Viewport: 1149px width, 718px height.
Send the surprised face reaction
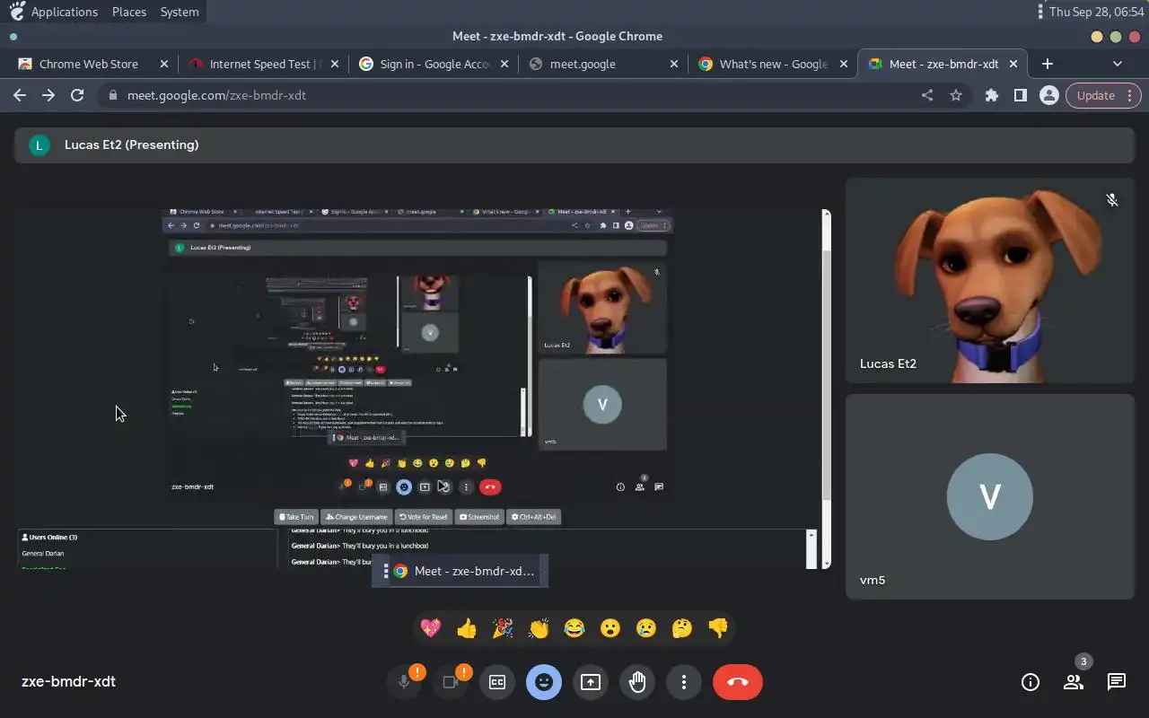(x=610, y=628)
